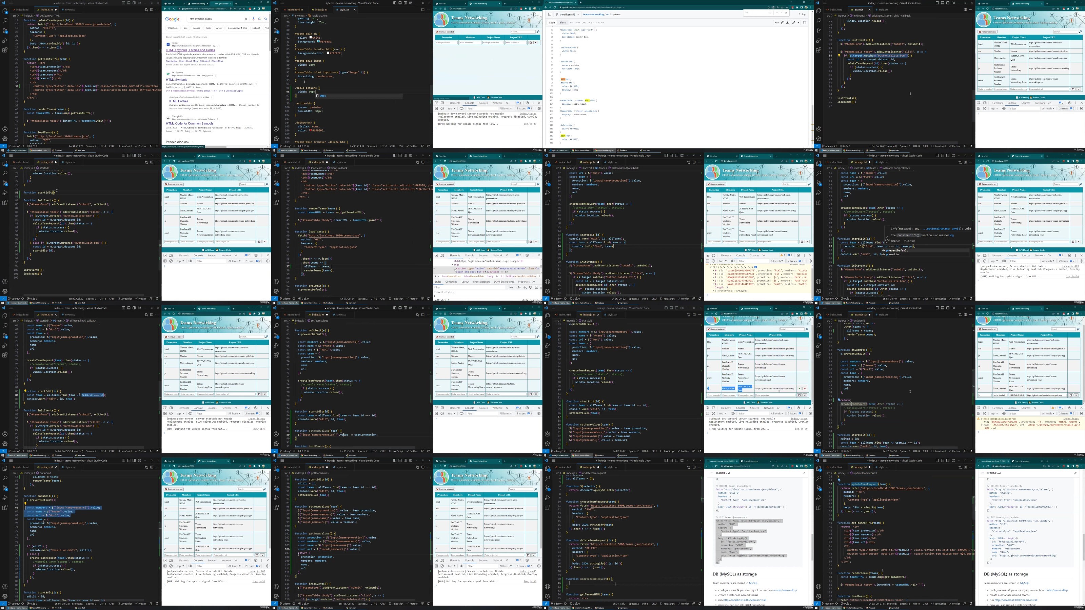Clear console icon in DevTools beside style.css editor
This screenshot has width=1085, height=610.
point(442,108)
